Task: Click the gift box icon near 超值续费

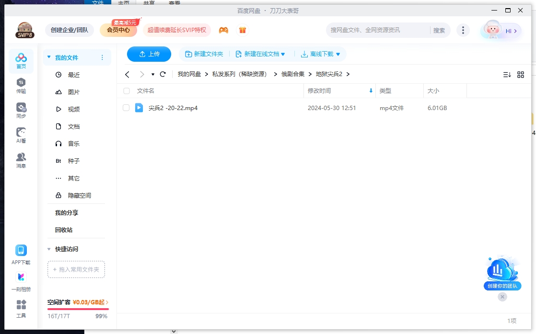Action: point(243,30)
